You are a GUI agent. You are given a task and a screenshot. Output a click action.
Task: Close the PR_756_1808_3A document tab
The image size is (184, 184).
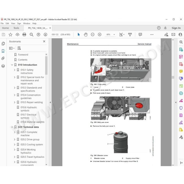tap(50, 28)
